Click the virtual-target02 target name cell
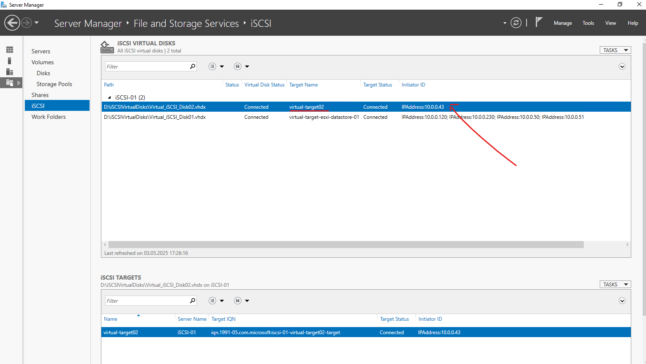This screenshot has width=646, height=364. 306,107
